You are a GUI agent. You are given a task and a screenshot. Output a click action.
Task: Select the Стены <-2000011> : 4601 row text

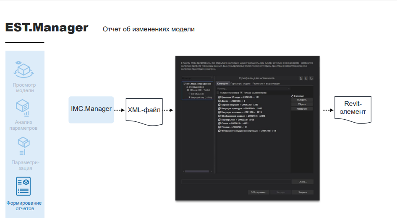[x=235, y=123]
